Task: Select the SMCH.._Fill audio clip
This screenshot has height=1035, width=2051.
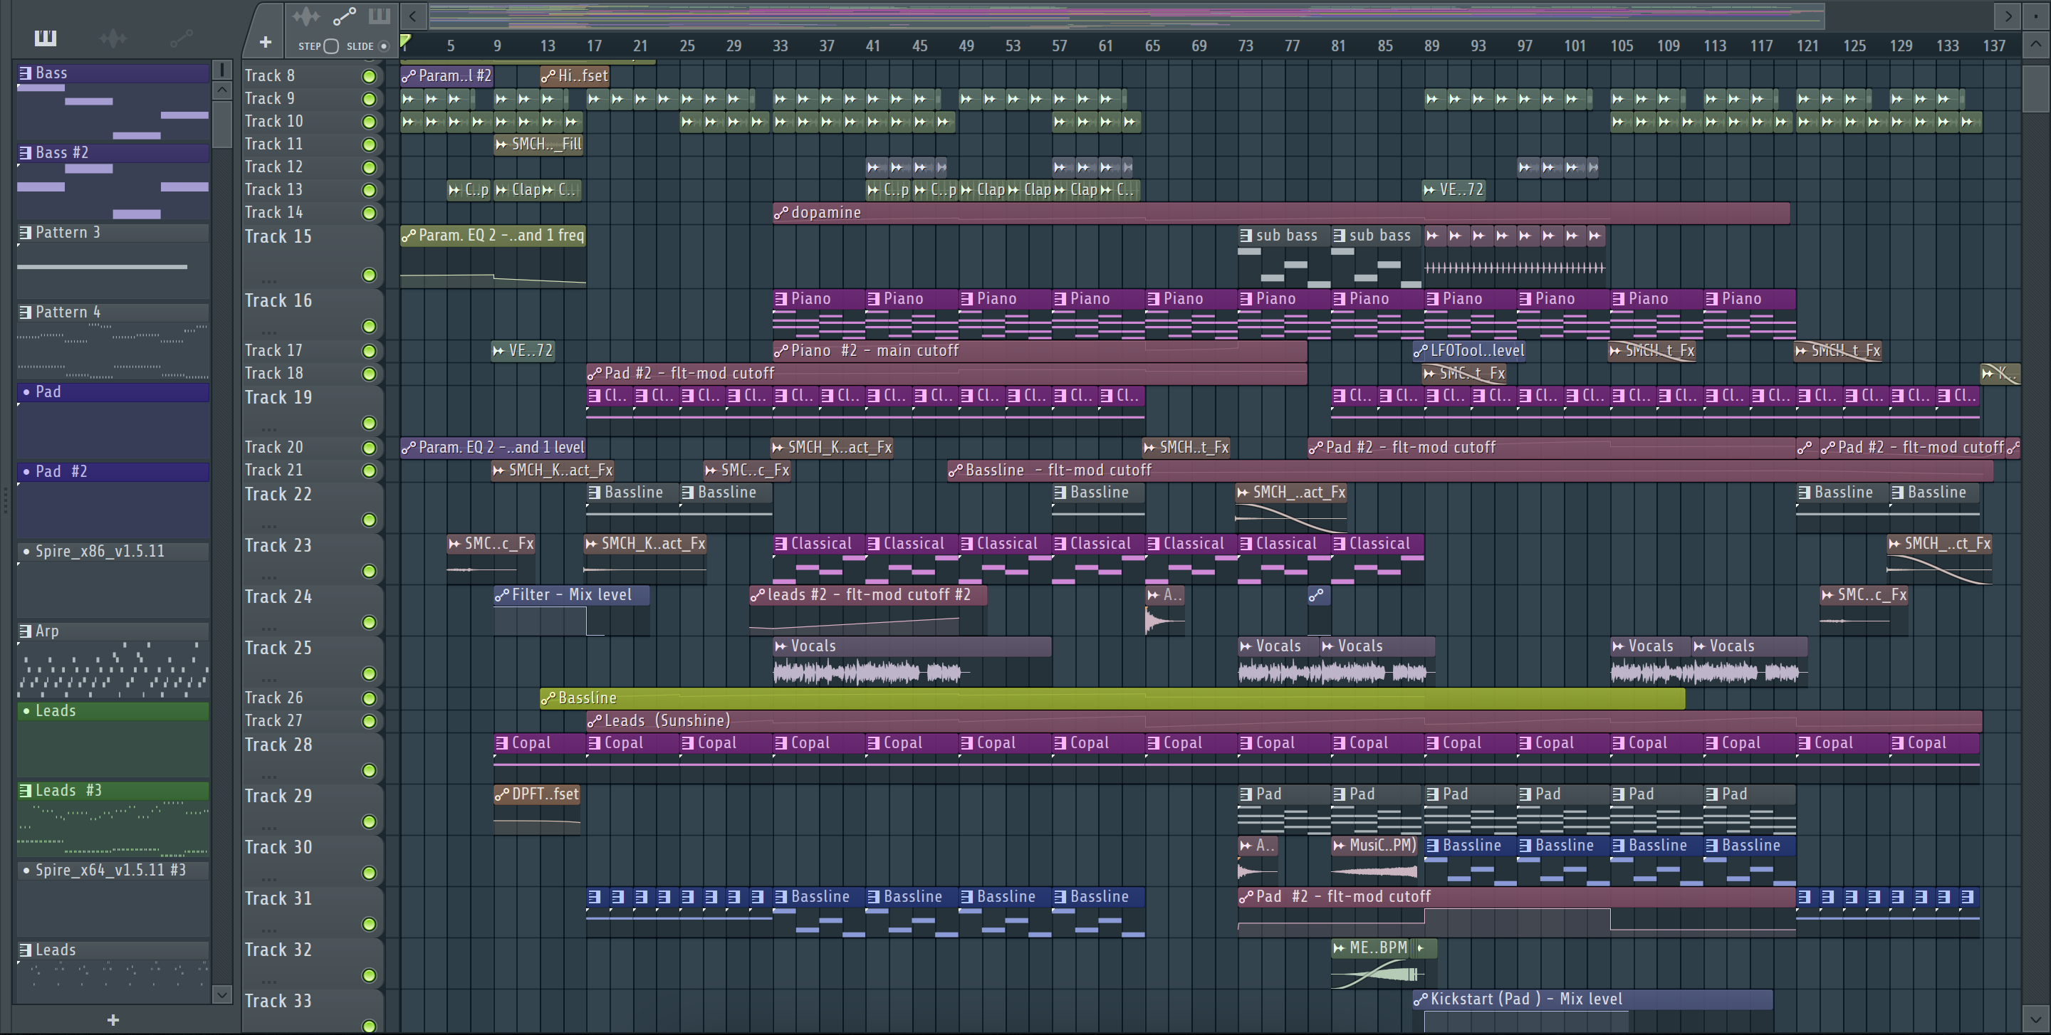Action: (538, 144)
